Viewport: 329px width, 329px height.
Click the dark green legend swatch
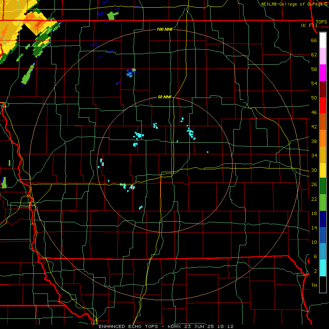click(x=323, y=186)
